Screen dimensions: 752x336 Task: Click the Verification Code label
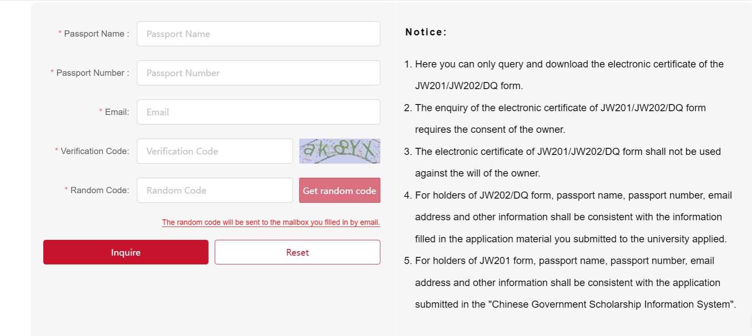pyautogui.click(x=92, y=151)
